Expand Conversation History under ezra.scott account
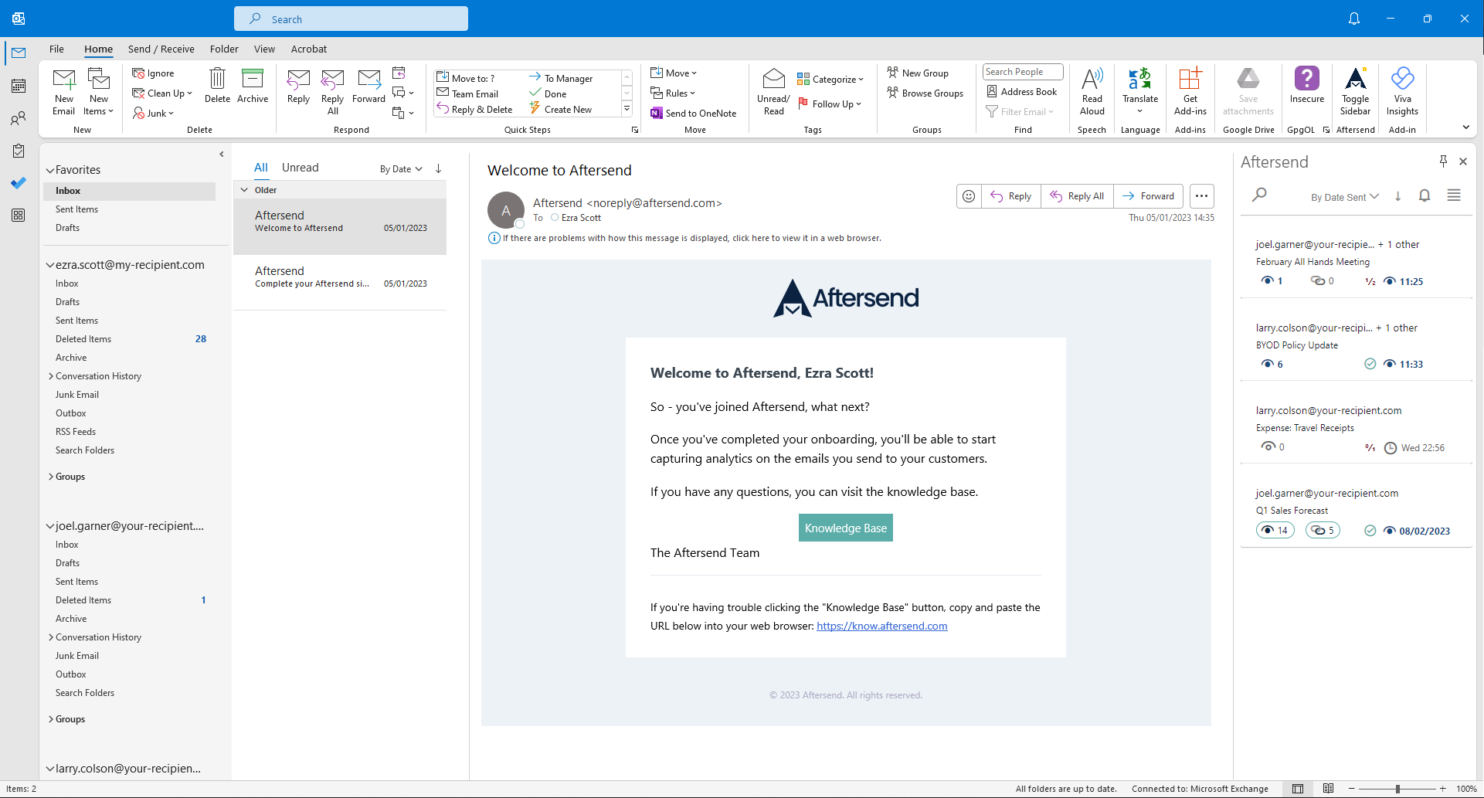This screenshot has height=798, width=1484. click(51, 376)
